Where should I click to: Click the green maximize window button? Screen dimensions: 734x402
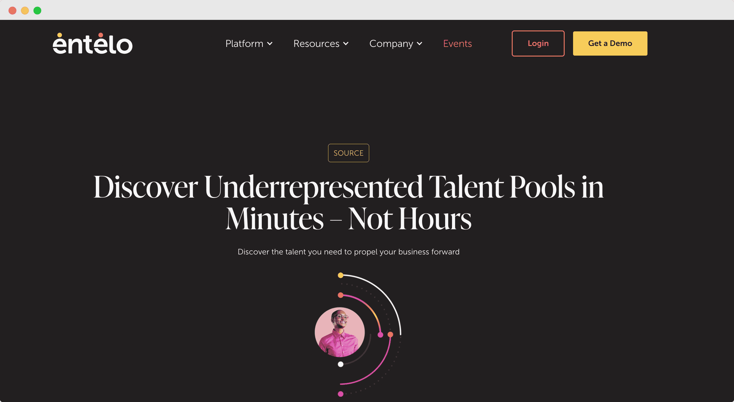coord(37,11)
